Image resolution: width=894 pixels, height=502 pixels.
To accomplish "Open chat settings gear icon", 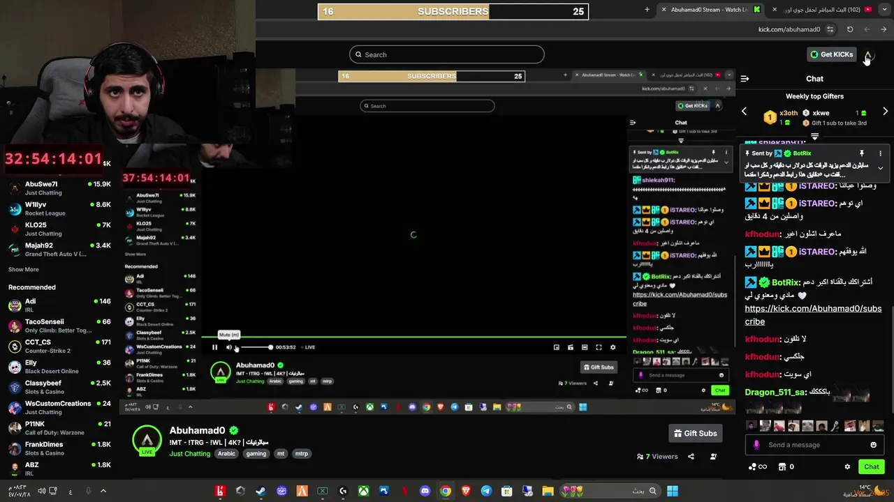I will (x=847, y=466).
